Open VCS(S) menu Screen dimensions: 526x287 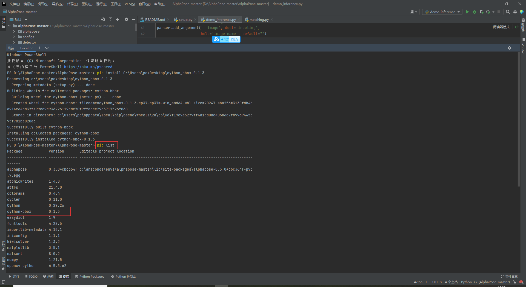[130, 4]
